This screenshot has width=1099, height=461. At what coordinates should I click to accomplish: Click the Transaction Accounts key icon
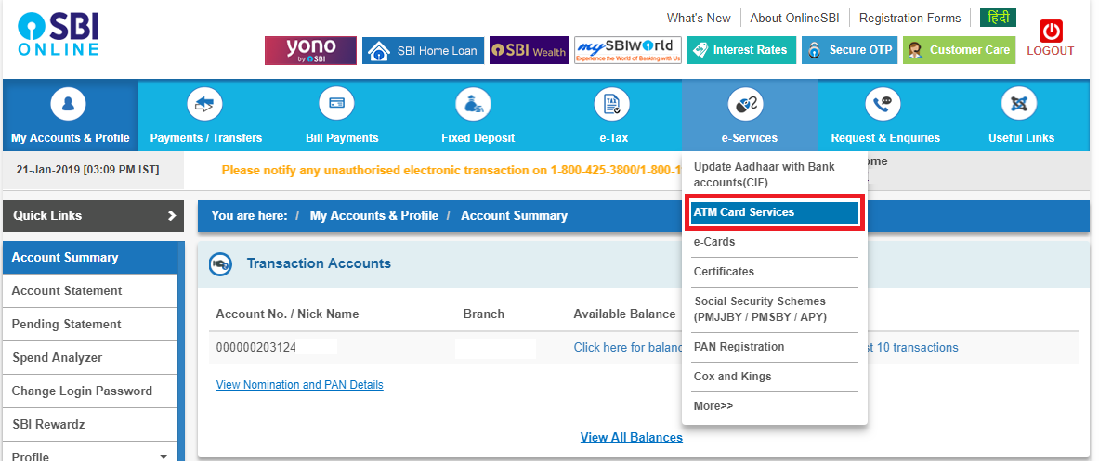[220, 264]
